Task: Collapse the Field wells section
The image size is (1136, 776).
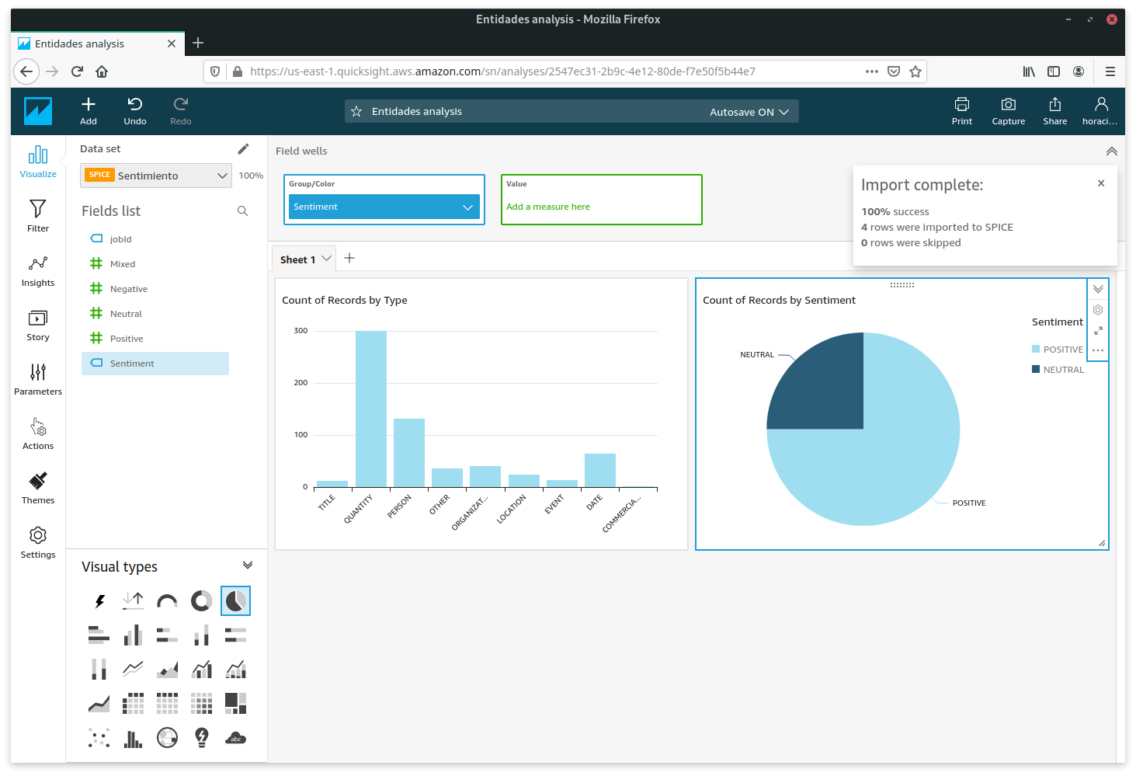Action: pos(1112,151)
